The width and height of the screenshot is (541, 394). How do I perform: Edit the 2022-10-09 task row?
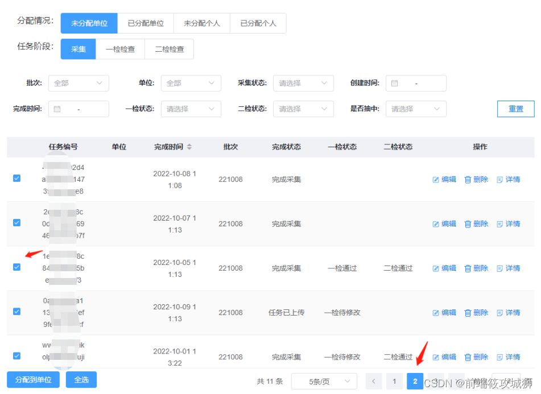(x=444, y=313)
